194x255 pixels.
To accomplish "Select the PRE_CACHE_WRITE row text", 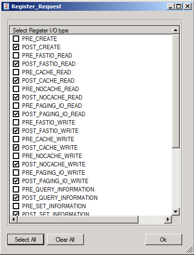I will click(48, 139).
